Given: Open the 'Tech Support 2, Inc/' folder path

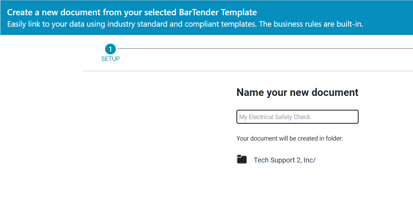Looking at the screenshot, I should coord(284,160).
